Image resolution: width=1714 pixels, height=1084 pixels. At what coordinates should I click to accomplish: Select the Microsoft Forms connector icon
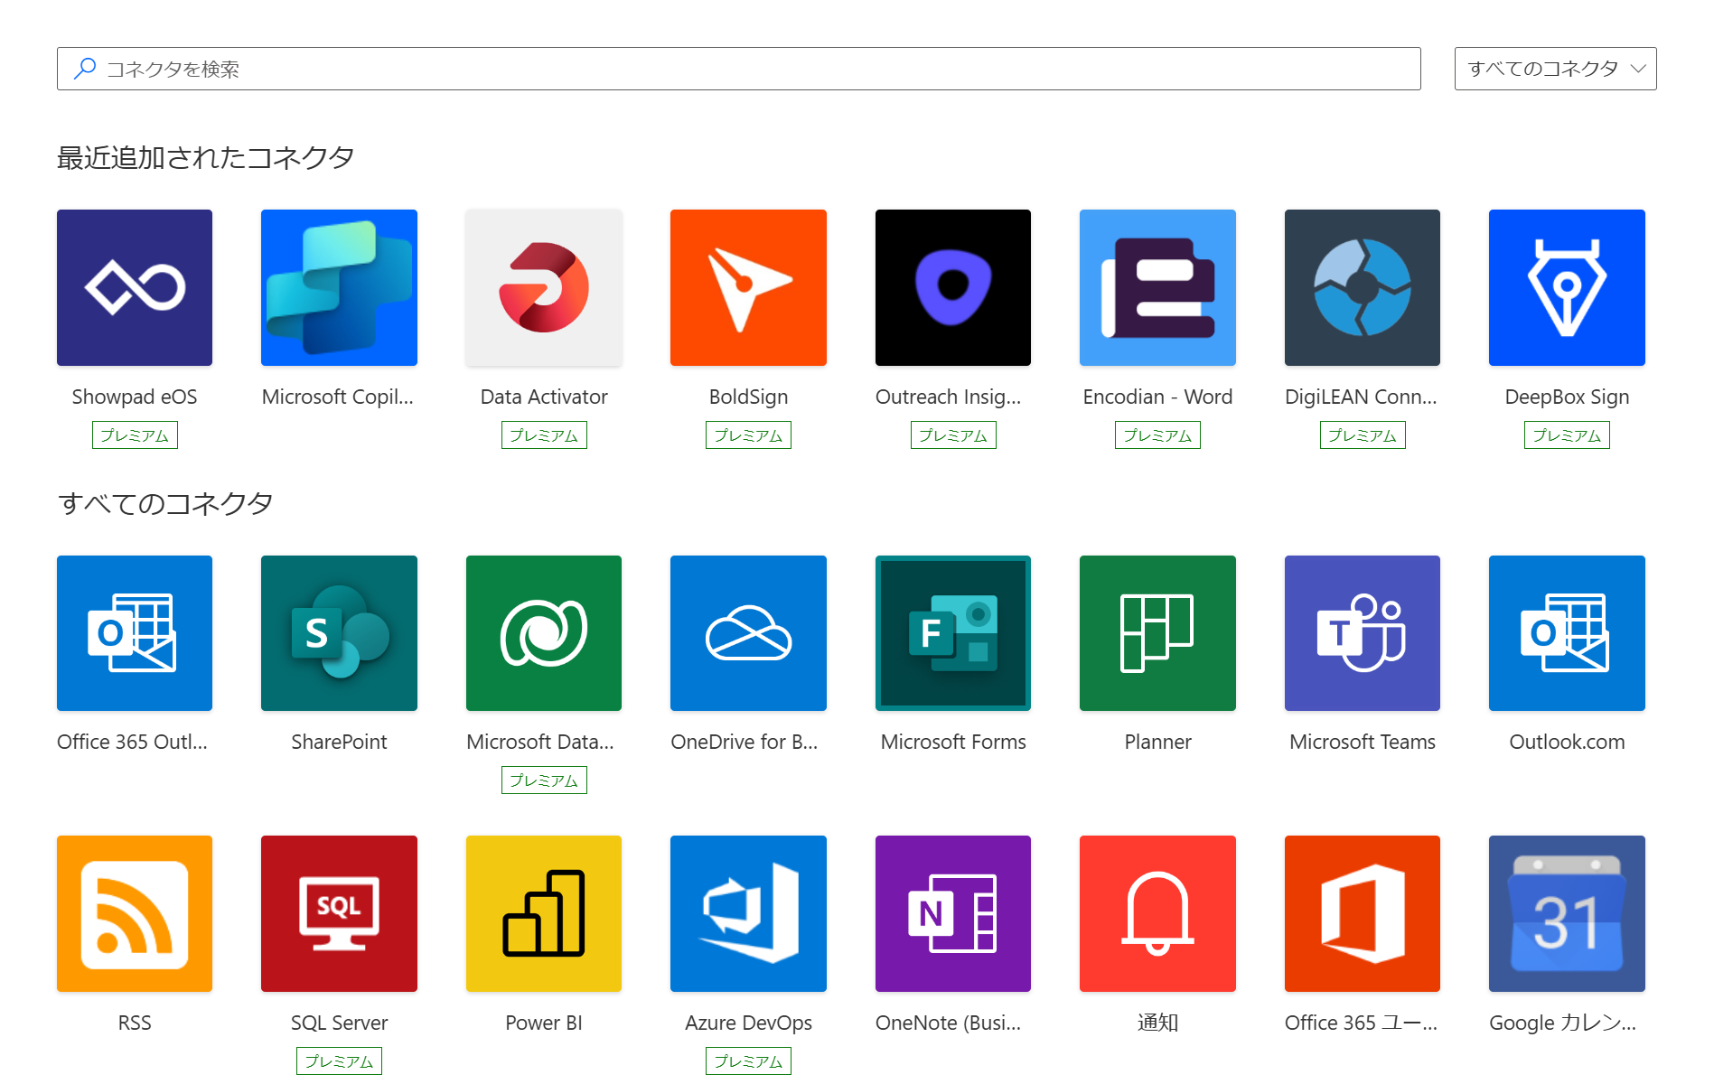(x=953, y=633)
